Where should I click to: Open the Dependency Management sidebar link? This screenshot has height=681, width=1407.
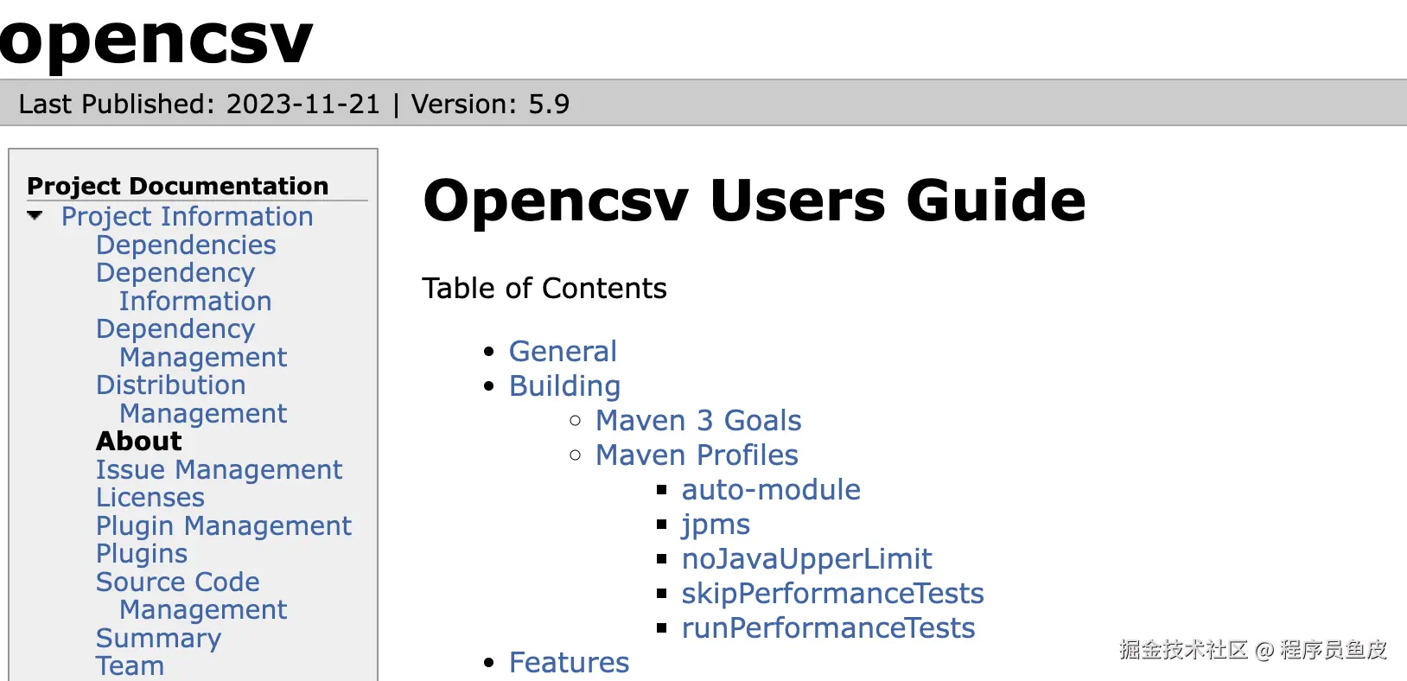tap(192, 343)
